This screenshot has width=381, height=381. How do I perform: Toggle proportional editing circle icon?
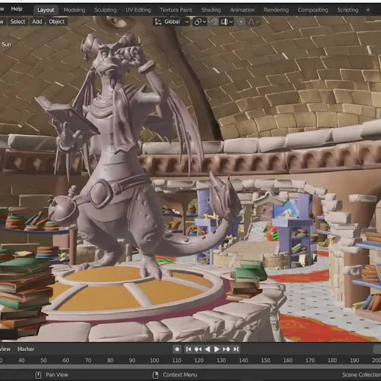coord(241,22)
